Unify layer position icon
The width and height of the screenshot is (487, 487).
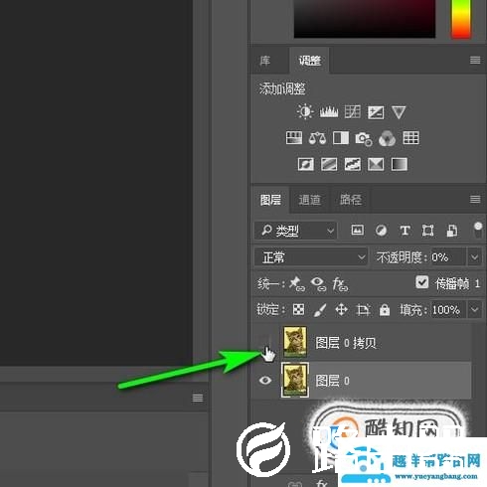tap(296, 284)
